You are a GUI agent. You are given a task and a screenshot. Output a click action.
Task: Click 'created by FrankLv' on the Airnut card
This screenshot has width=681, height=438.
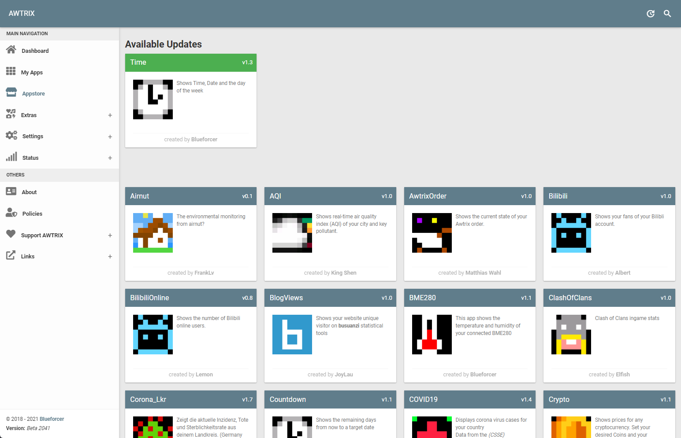191,273
